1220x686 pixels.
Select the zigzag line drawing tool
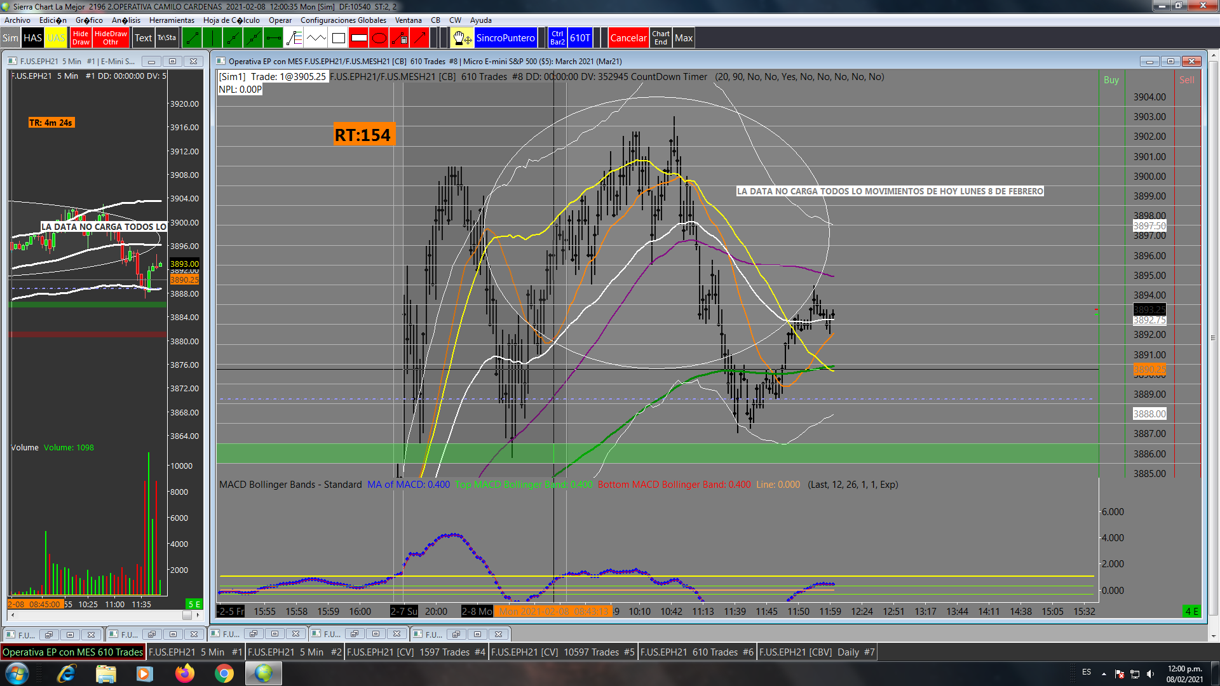[x=316, y=38]
